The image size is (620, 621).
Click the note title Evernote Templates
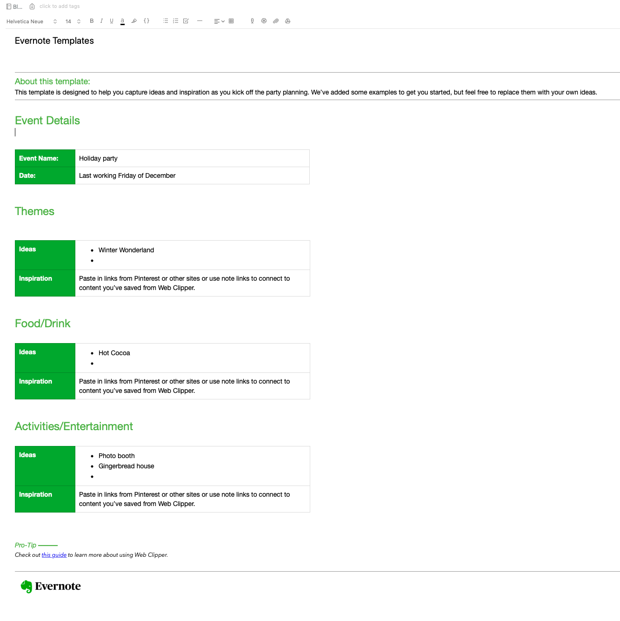point(54,41)
